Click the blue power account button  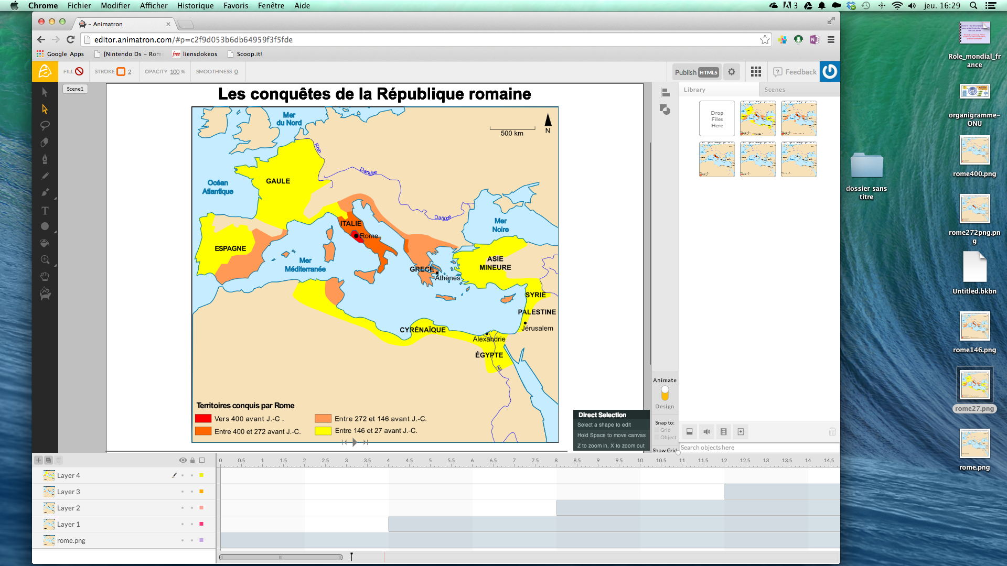[830, 71]
